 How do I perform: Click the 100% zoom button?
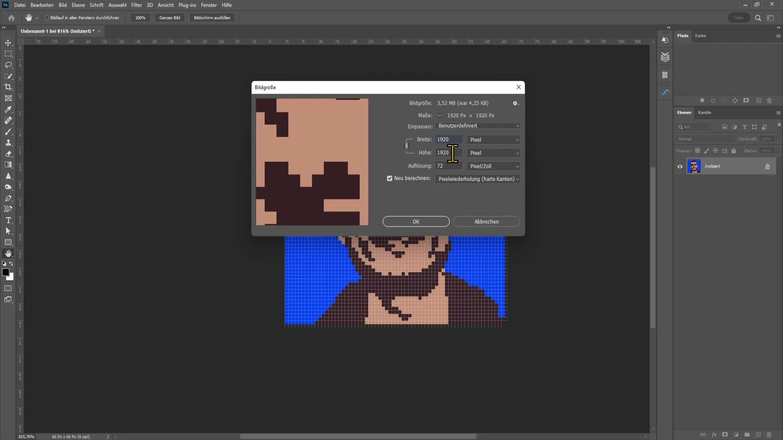click(x=140, y=18)
